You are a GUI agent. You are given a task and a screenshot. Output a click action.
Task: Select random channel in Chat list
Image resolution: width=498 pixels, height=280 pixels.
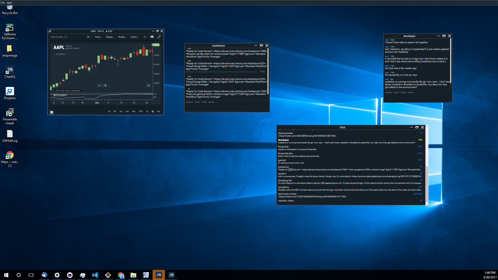coord(350,175)
